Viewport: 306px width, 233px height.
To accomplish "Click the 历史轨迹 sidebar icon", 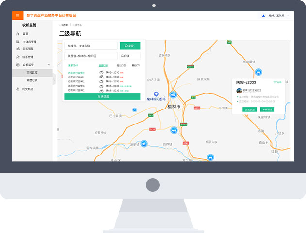I will point(18,89).
